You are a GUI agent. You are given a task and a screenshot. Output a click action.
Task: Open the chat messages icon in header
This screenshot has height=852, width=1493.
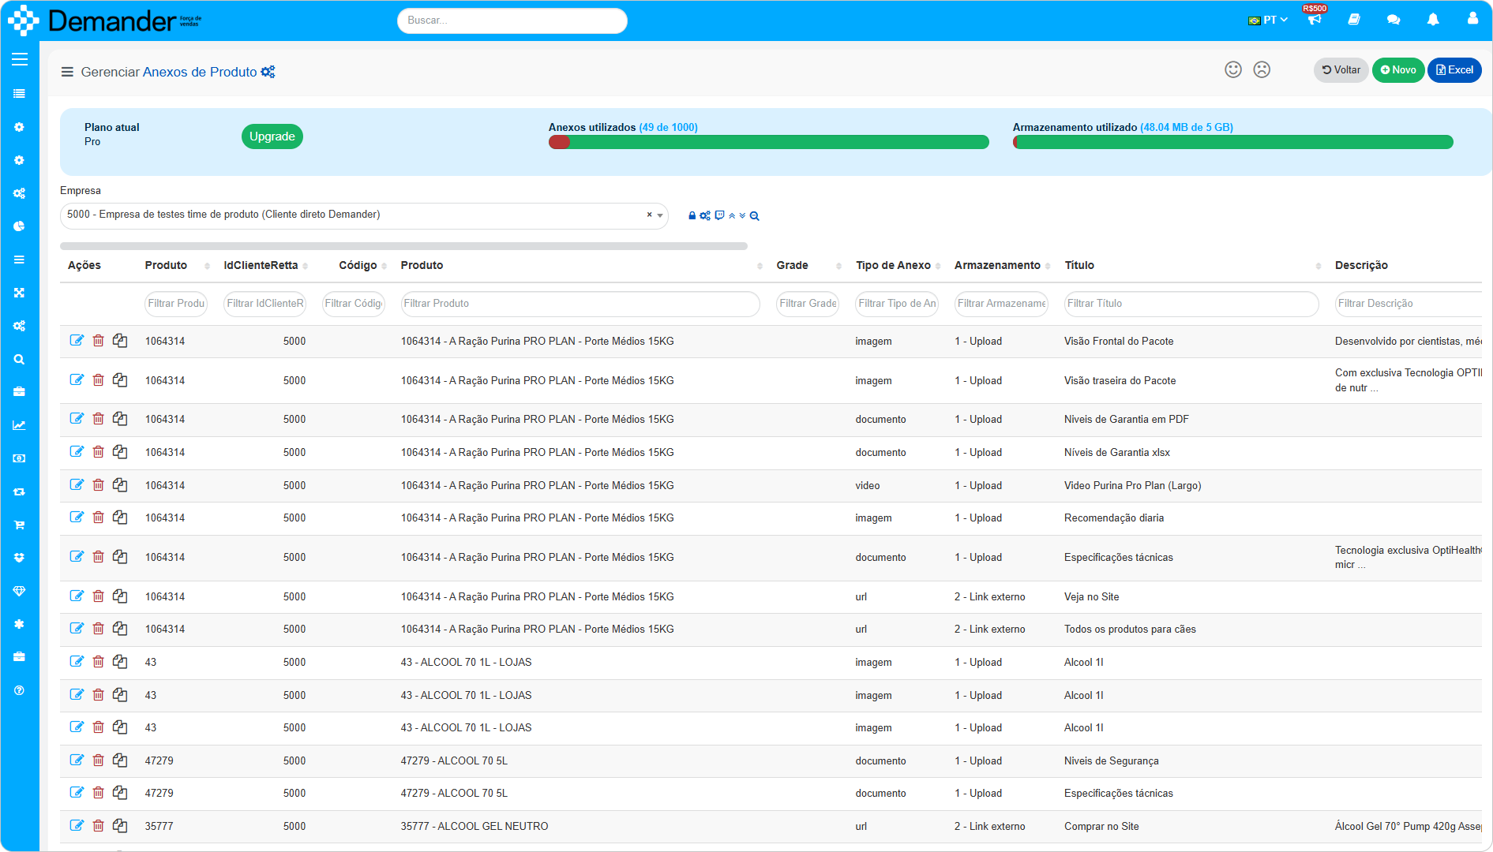tap(1394, 19)
